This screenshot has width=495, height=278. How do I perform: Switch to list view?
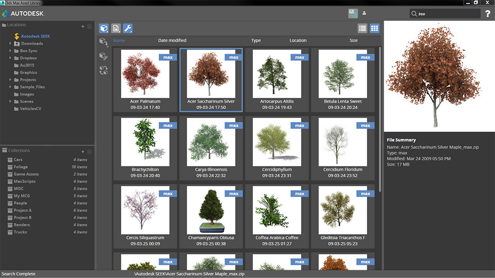(362, 28)
